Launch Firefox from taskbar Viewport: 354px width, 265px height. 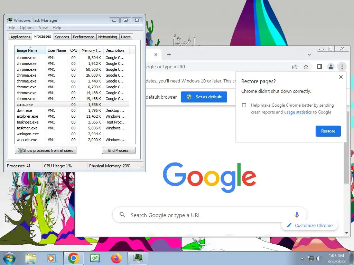click(x=116, y=258)
